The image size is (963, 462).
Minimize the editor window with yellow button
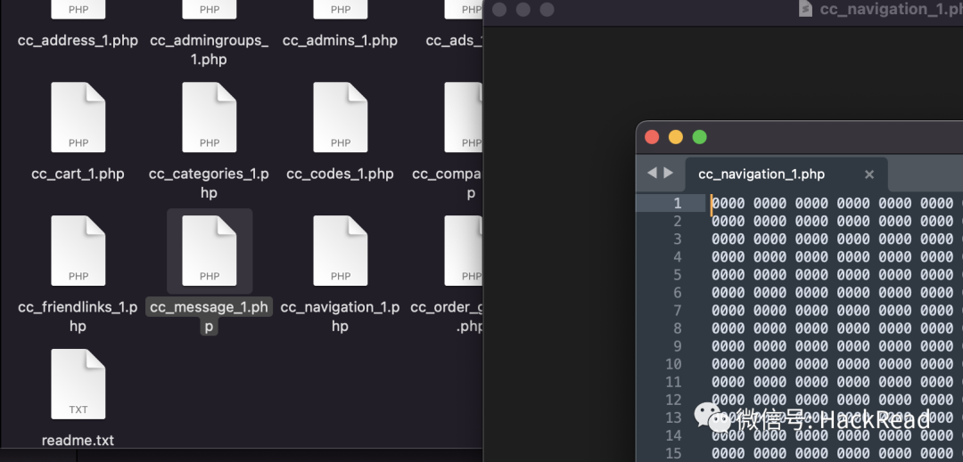pos(676,137)
